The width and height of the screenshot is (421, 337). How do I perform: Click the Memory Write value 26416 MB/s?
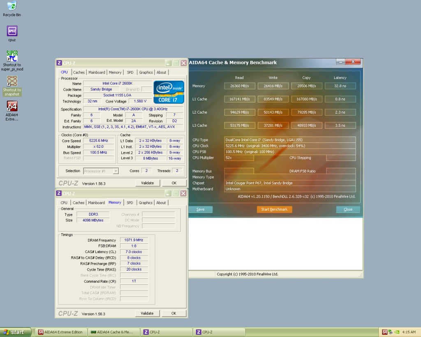273,86
